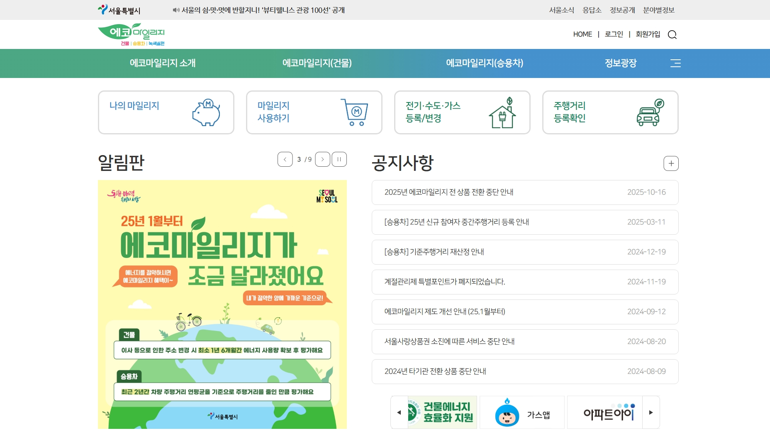The height and width of the screenshot is (438, 770).
Task: Show previous related-site banners
Action: pyautogui.click(x=399, y=412)
